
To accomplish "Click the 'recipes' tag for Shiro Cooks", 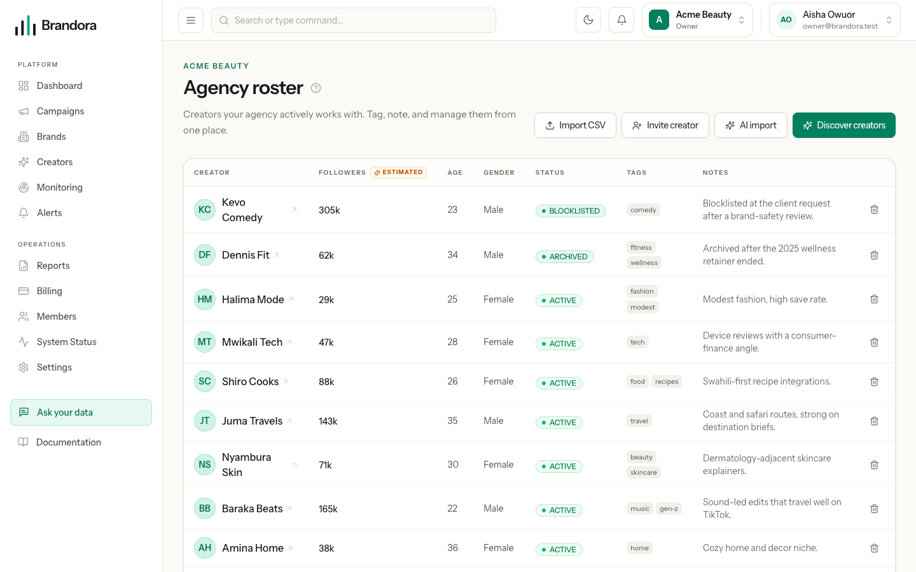I will tap(667, 381).
